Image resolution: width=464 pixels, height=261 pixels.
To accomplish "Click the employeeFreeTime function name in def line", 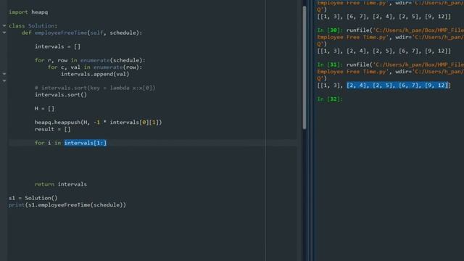I will 61,33.
